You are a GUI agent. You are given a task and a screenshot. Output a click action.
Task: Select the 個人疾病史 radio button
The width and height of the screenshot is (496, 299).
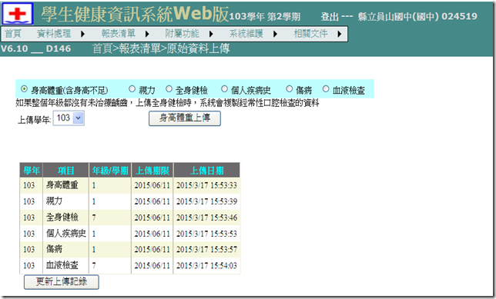(224, 89)
